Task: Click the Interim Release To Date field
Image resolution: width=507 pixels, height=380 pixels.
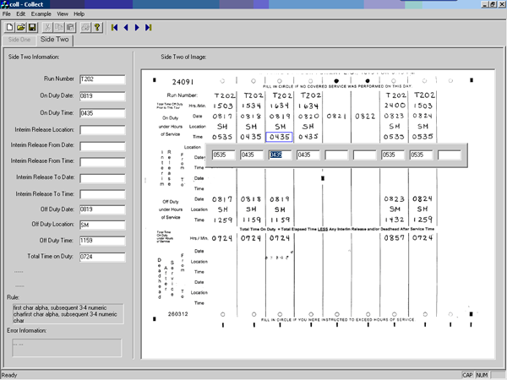Action: [x=102, y=178]
